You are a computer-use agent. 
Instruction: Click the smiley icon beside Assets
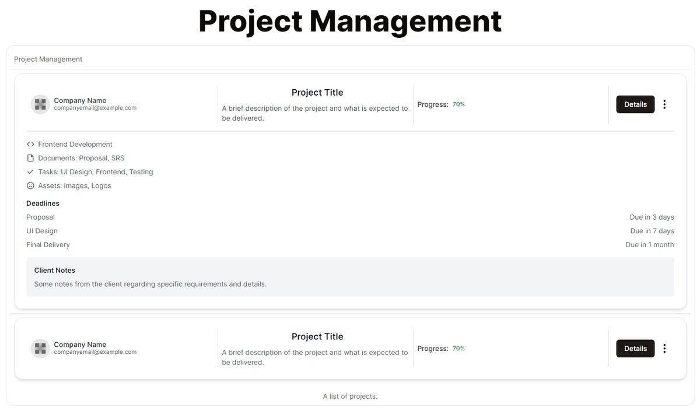click(x=30, y=185)
